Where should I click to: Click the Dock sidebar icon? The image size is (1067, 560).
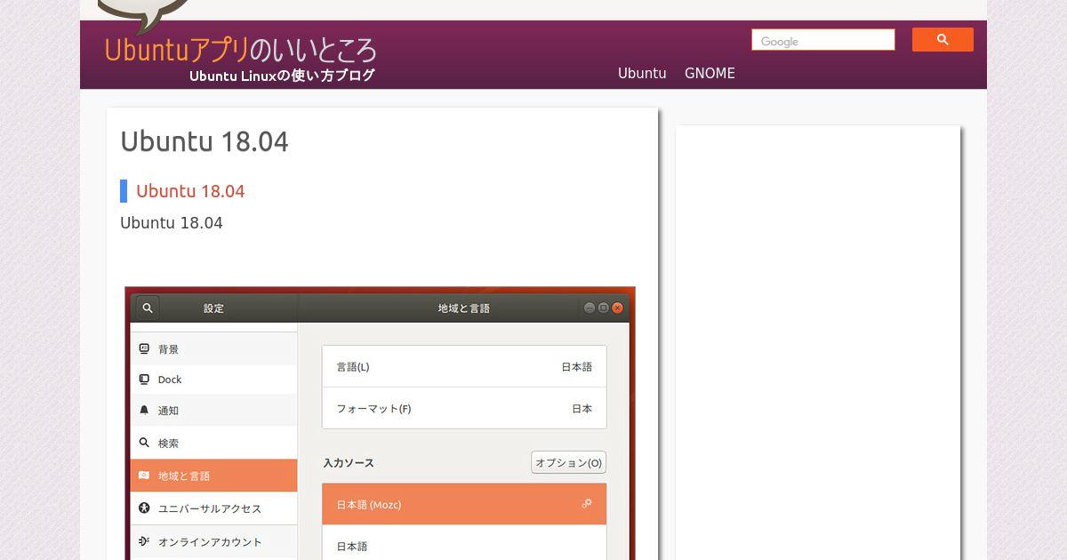144,379
